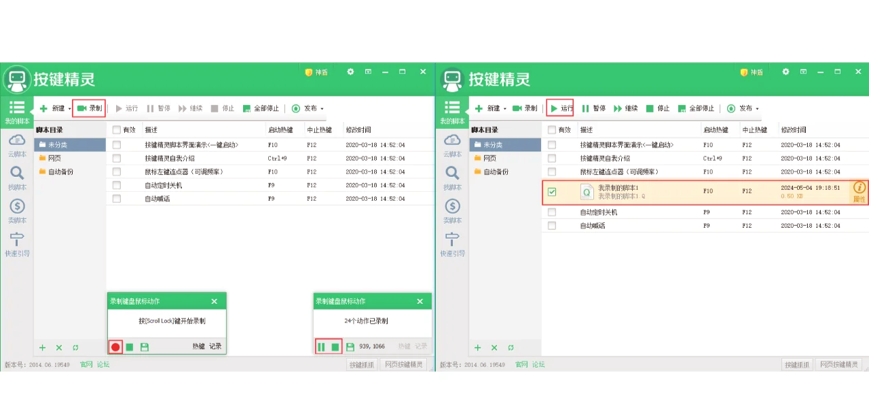Open 官网 link in left window
This screenshot has width=869, height=413.
(86, 365)
